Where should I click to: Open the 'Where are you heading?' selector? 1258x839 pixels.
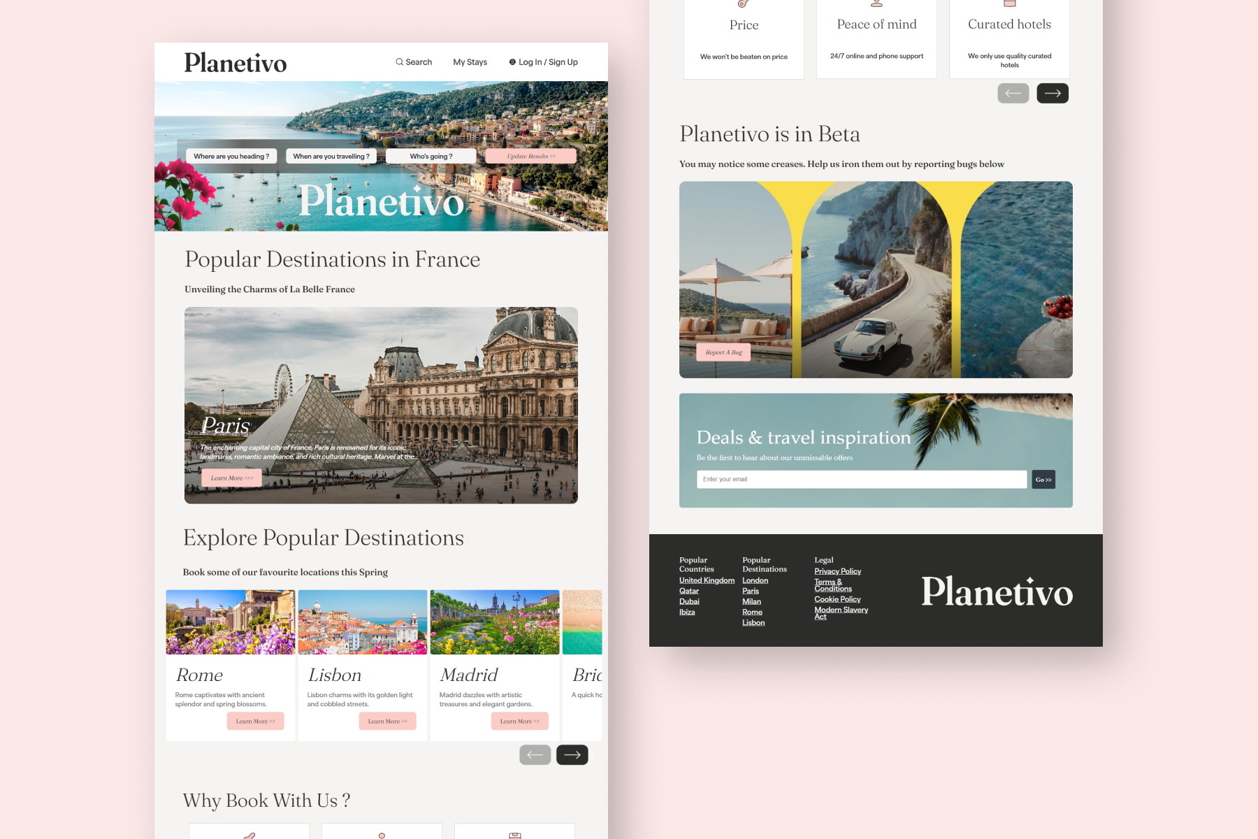pos(231,156)
